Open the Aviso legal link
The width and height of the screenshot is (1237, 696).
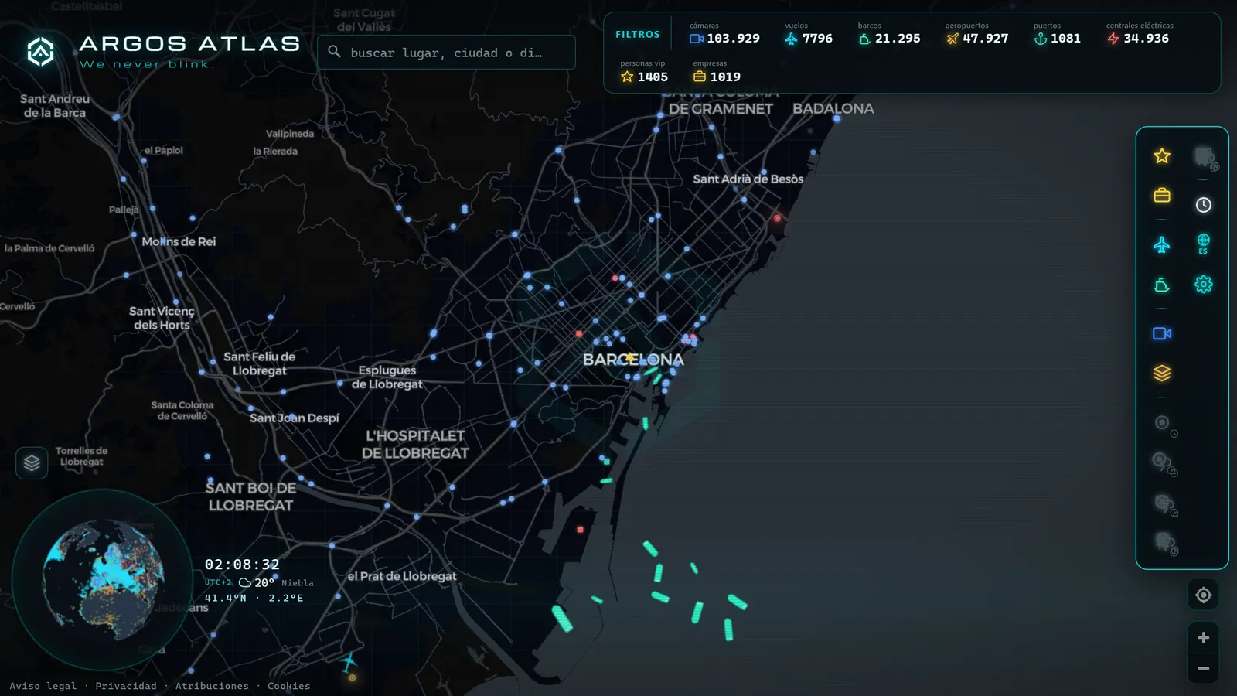click(x=43, y=686)
